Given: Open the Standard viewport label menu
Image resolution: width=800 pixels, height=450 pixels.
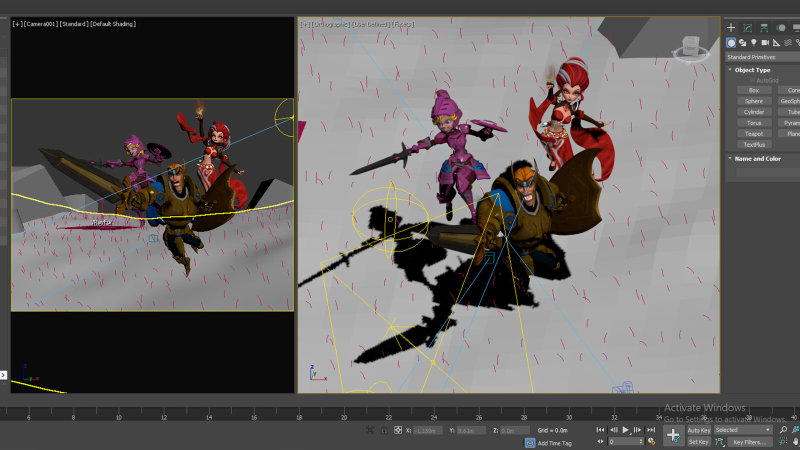Looking at the screenshot, I should tap(74, 24).
